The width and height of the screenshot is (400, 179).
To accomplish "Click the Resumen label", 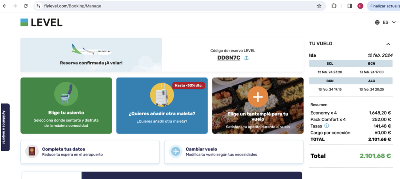I will click(x=319, y=105).
